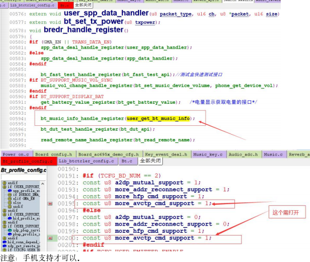Click BT_SUPPORT_DISPLAY_BAT on line 00590
The image size is (310, 262).
click(72, 97)
